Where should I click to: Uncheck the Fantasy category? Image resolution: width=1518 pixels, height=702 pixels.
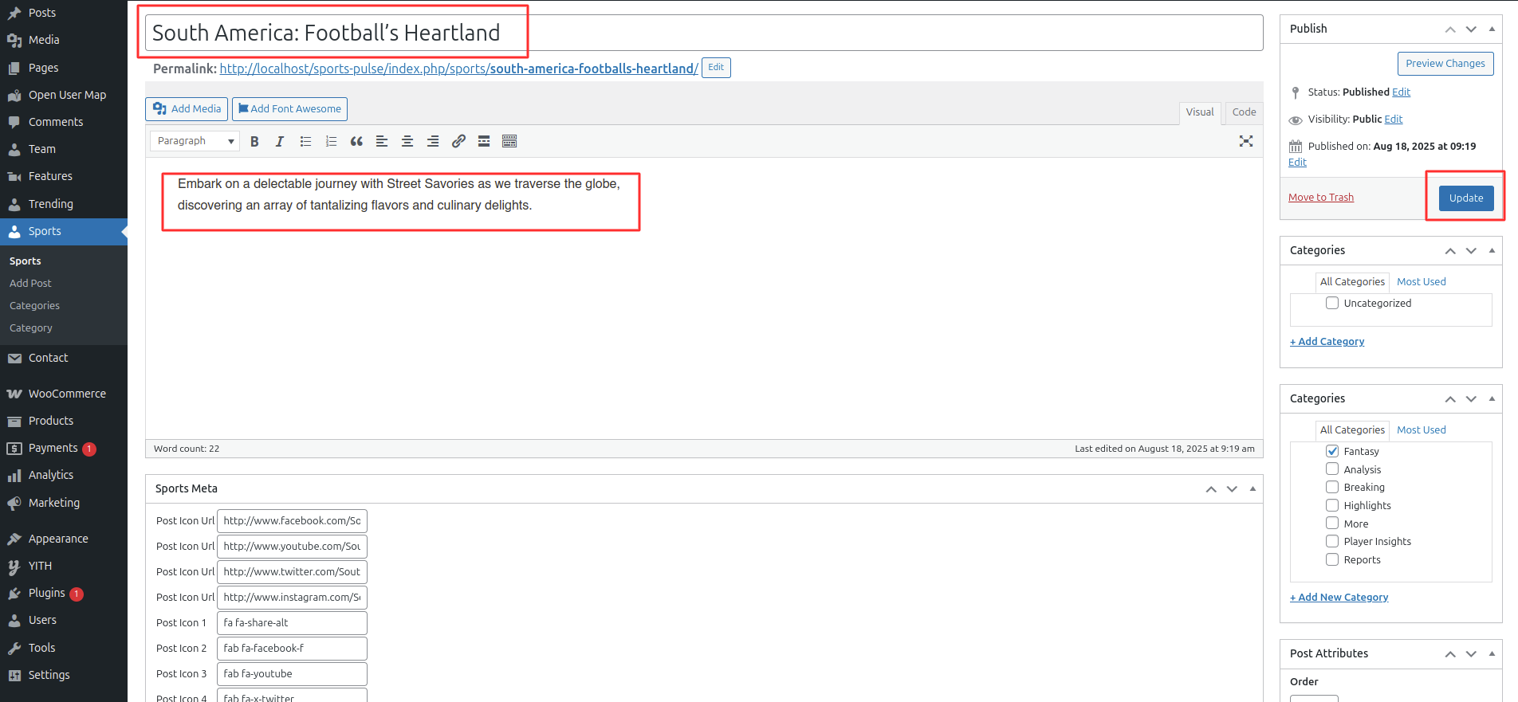(x=1332, y=451)
